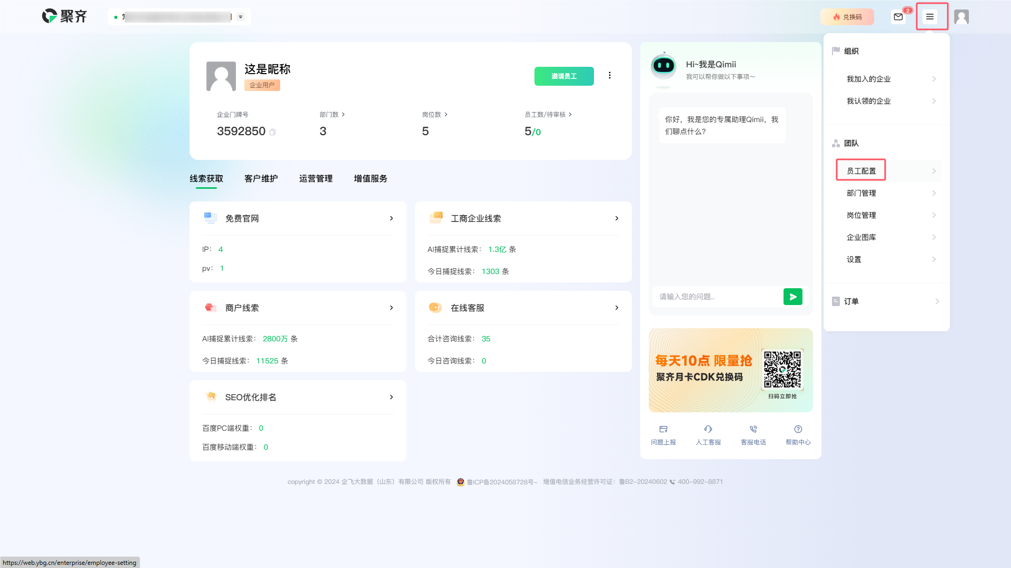Expand the SEO优化排名 card arrow
This screenshot has height=568, width=1011.
pos(391,397)
